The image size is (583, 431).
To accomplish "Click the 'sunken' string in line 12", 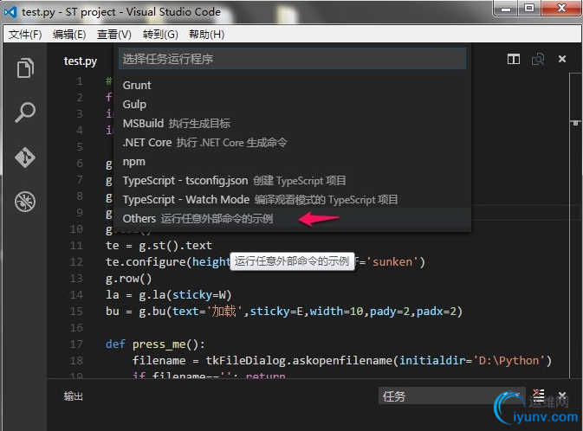I will [x=392, y=262].
